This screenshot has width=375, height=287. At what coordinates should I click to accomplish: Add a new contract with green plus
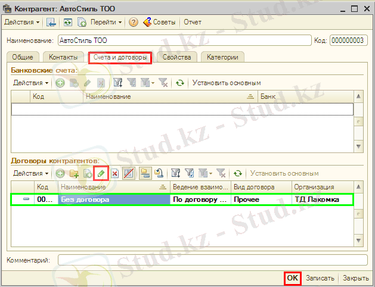[60, 173]
